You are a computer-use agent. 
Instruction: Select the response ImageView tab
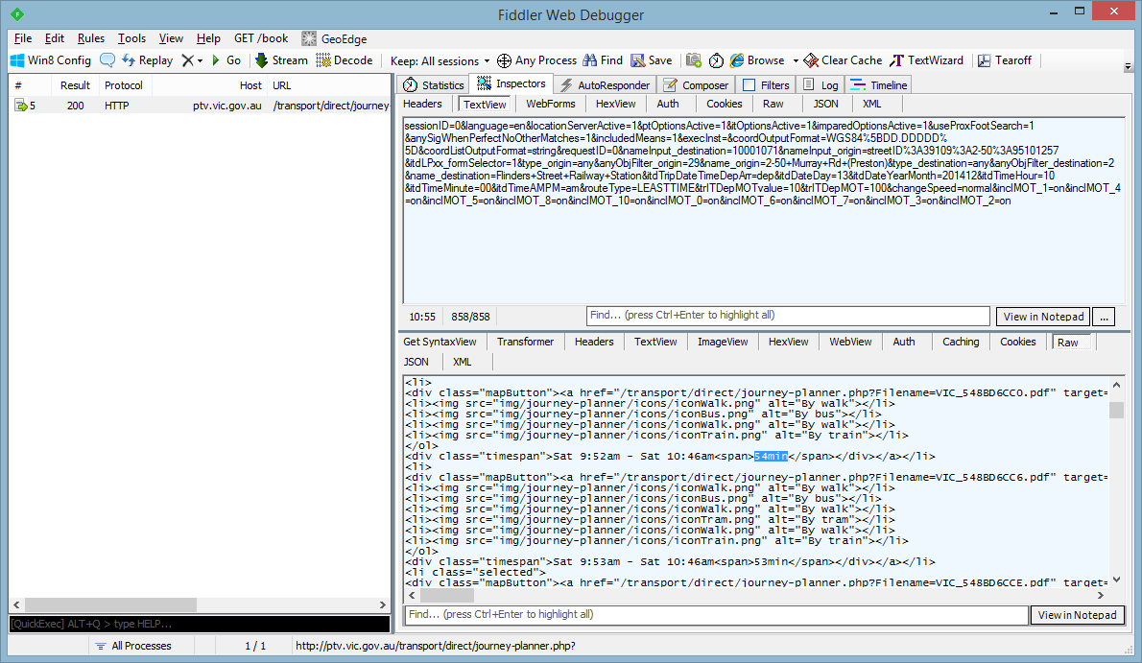click(723, 342)
